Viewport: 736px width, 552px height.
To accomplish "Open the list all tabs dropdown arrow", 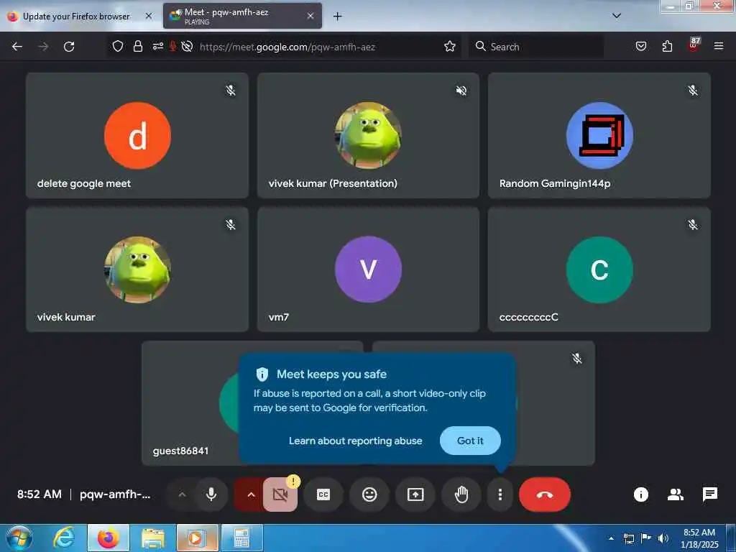I will coord(617,16).
